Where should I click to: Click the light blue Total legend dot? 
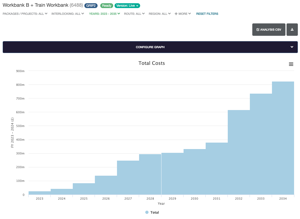click(147, 212)
